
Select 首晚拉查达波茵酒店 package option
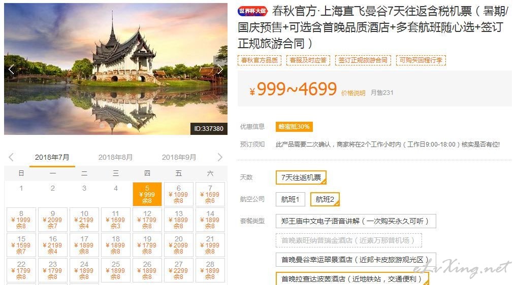pyautogui.click(x=352, y=279)
